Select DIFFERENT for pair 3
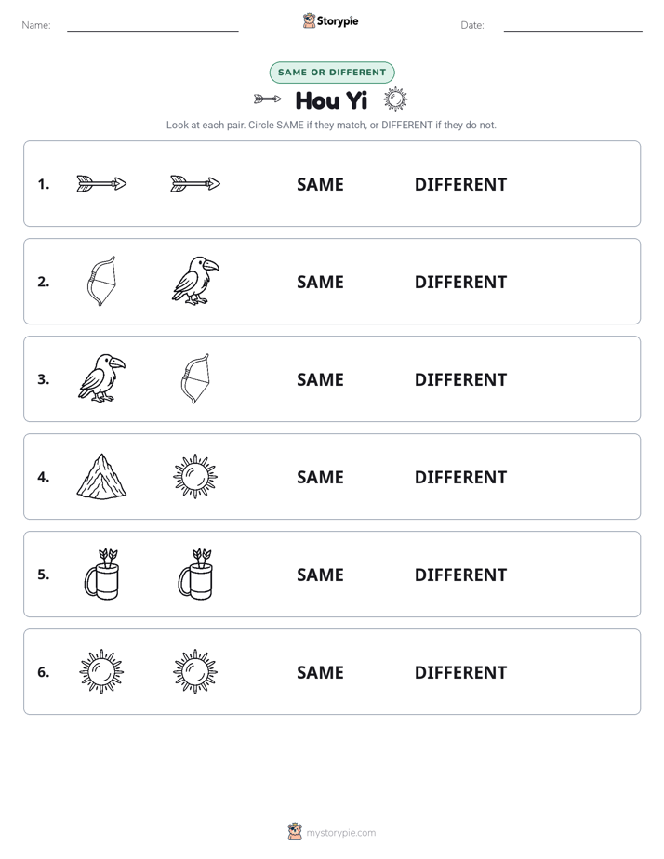 (x=460, y=379)
